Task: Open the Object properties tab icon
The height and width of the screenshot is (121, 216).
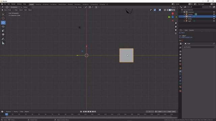Action: (180, 68)
